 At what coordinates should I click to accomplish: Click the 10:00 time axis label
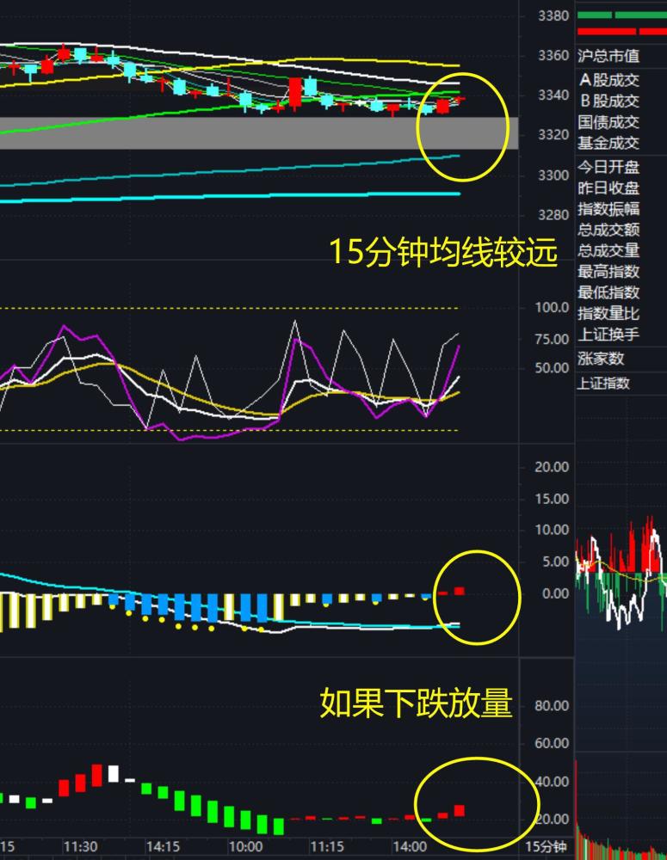click(x=244, y=846)
